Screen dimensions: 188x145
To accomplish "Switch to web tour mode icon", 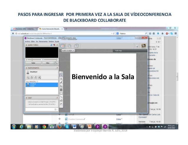I will point(76,46).
